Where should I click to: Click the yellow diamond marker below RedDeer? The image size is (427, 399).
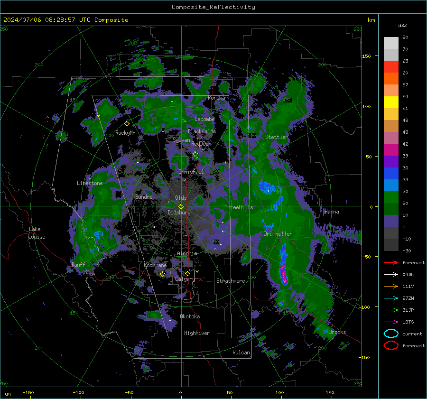(195, 154)
